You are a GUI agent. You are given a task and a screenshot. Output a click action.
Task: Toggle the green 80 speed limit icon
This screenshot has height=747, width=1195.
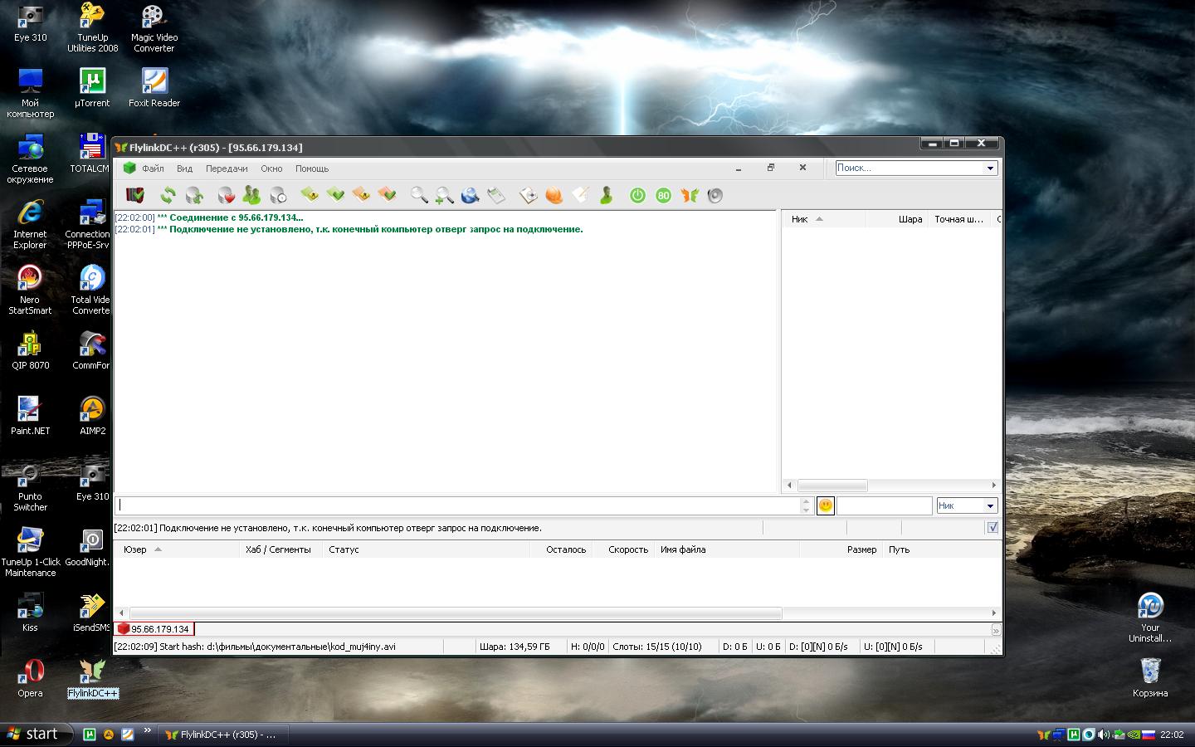(663, 195)
